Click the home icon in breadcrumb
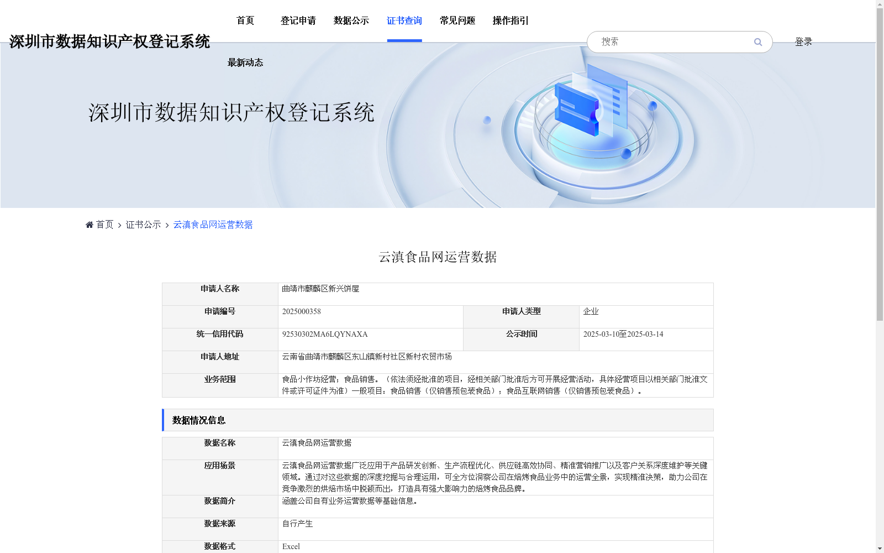The height and width of the screenshot is (553, 884). click(90, 225)
